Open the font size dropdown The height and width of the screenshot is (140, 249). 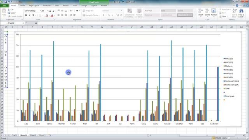point(47,11)
